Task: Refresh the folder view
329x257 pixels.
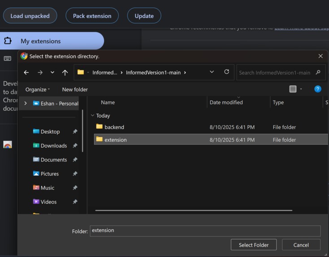Action: coord(227,72)
